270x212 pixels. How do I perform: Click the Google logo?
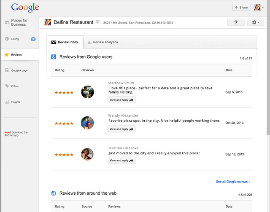tap(25, 8)
